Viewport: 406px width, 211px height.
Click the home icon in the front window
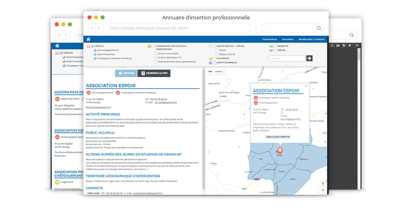click(x=88, y=39)
